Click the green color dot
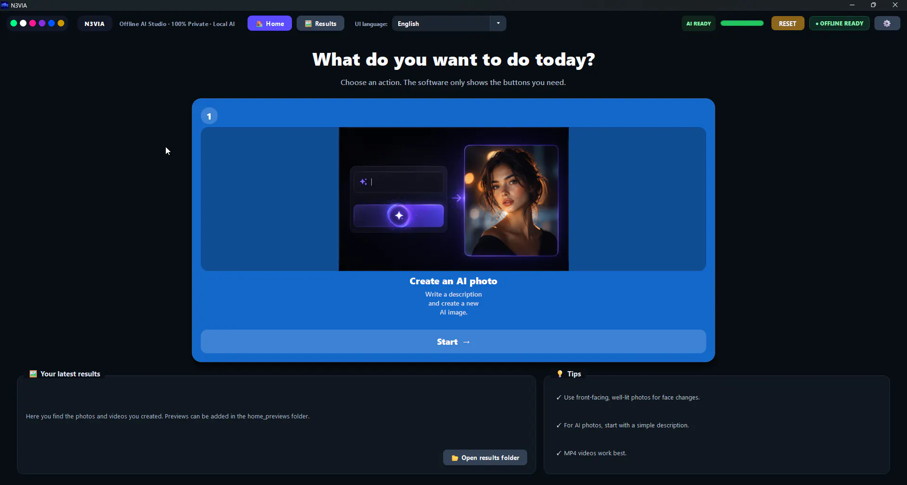The height and width of the screenshot is (485, 907). (14, 23)
